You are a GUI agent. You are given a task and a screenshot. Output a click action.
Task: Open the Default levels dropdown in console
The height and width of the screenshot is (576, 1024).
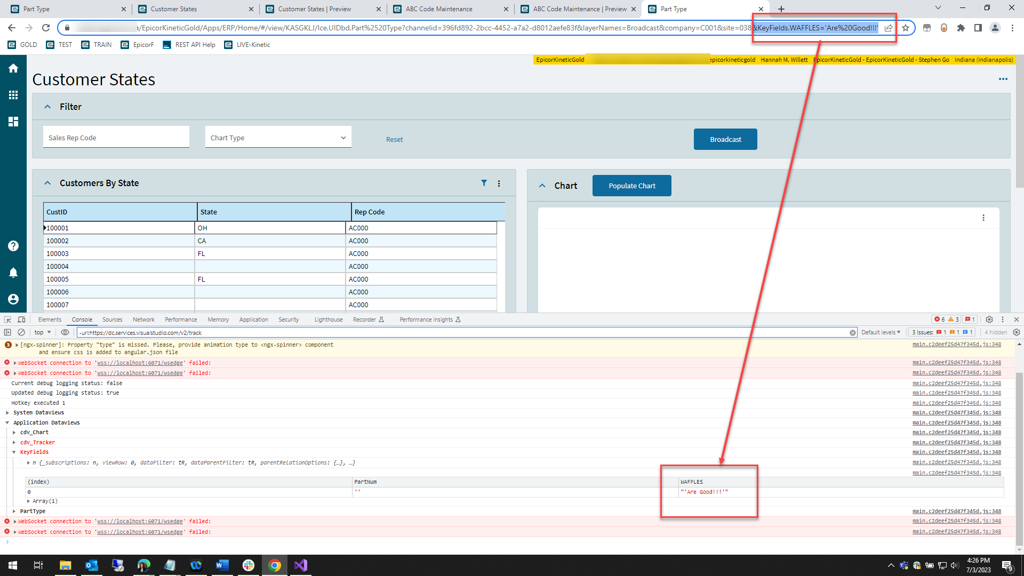[881, 332]
